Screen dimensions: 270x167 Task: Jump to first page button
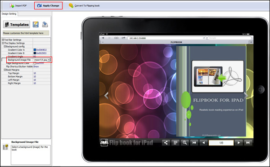click(x=194, y=143)
